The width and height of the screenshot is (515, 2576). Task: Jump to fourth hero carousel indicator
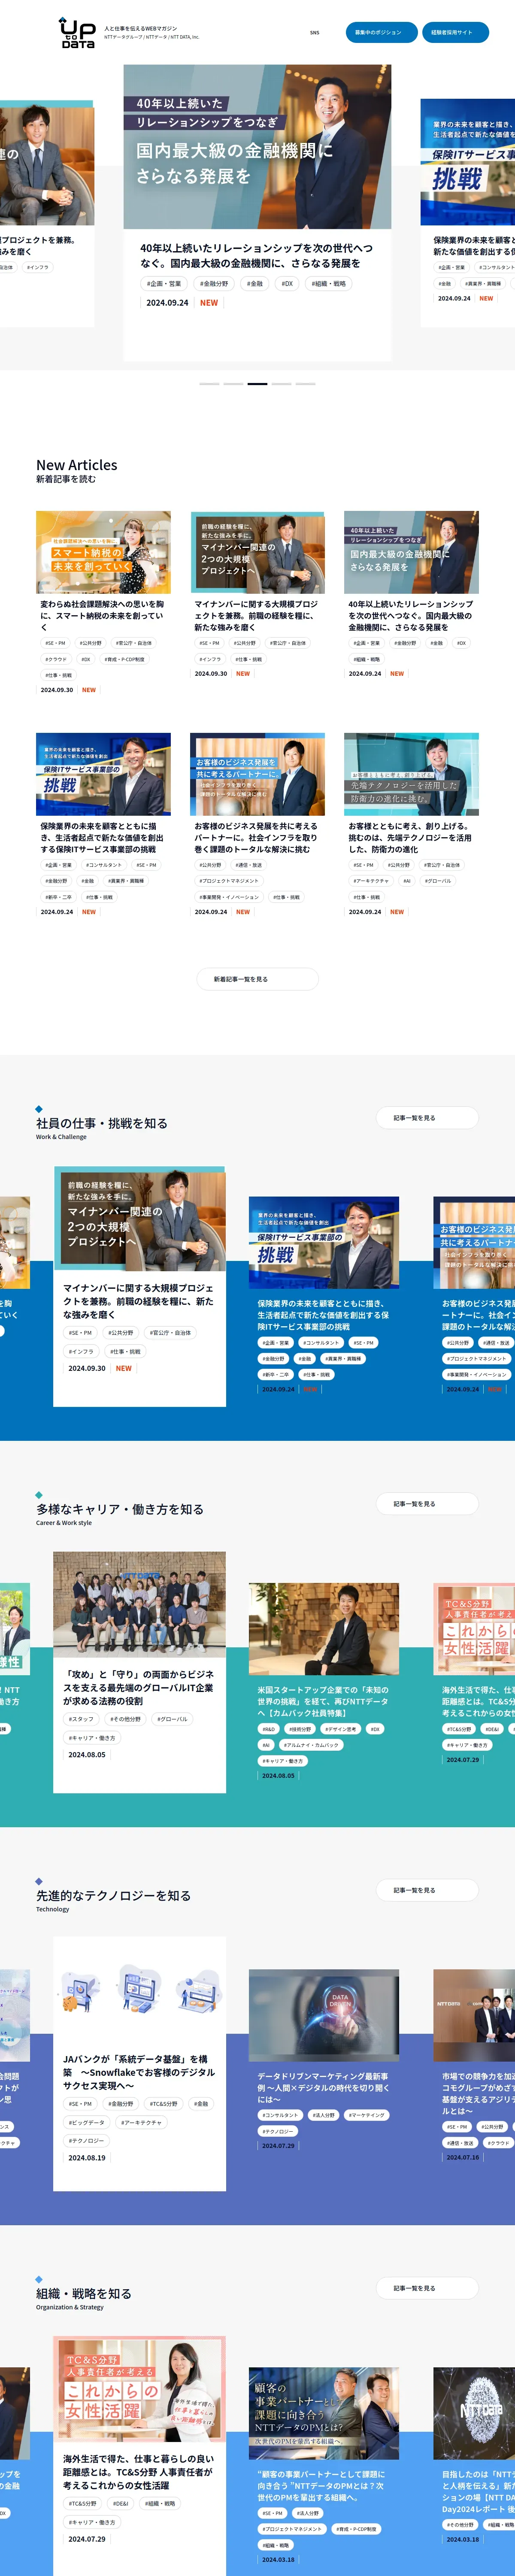[281, 384]
